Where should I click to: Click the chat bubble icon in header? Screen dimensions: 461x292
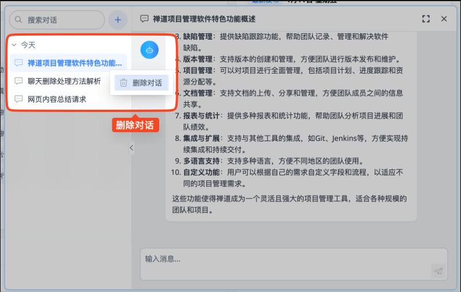click(144, 19)
